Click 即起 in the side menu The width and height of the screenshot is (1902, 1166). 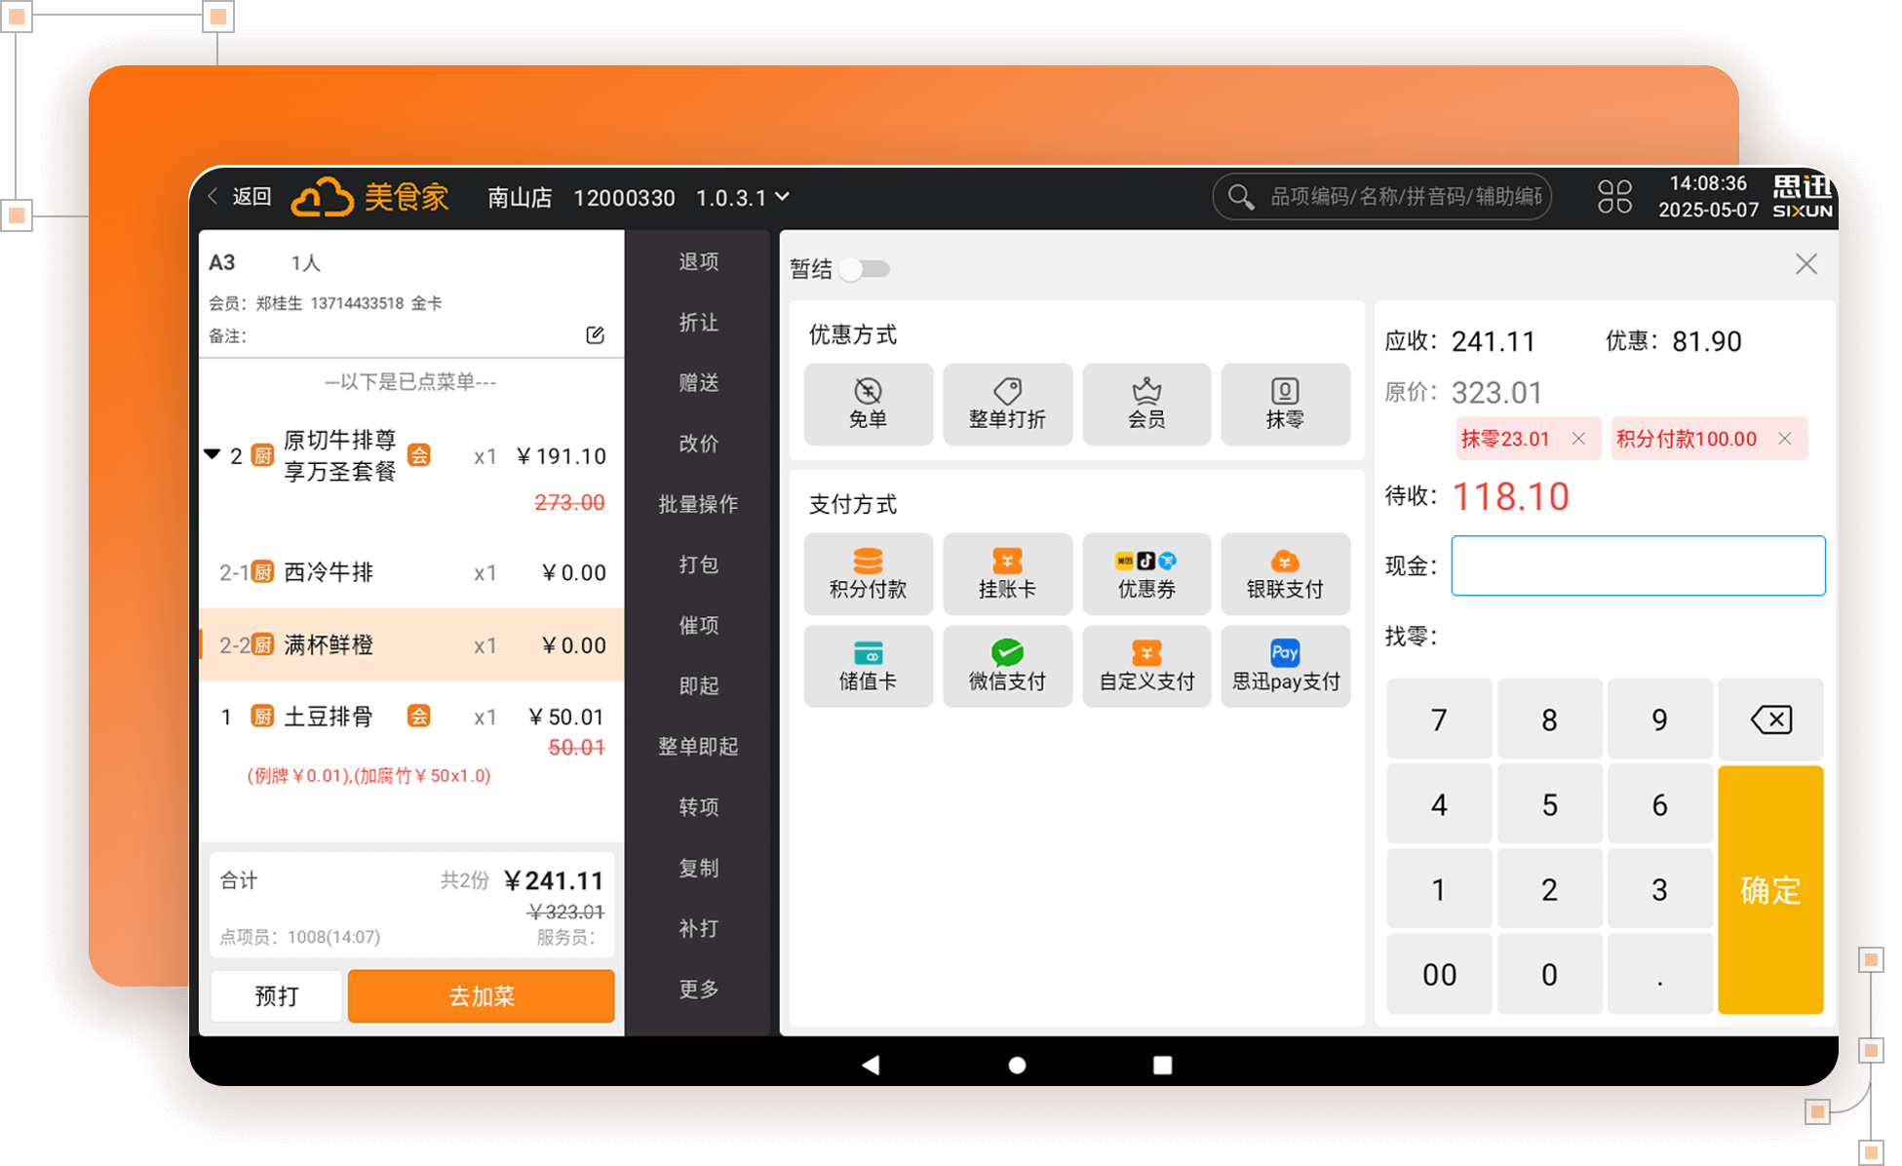pyautogui.click(x=698, y=685)
